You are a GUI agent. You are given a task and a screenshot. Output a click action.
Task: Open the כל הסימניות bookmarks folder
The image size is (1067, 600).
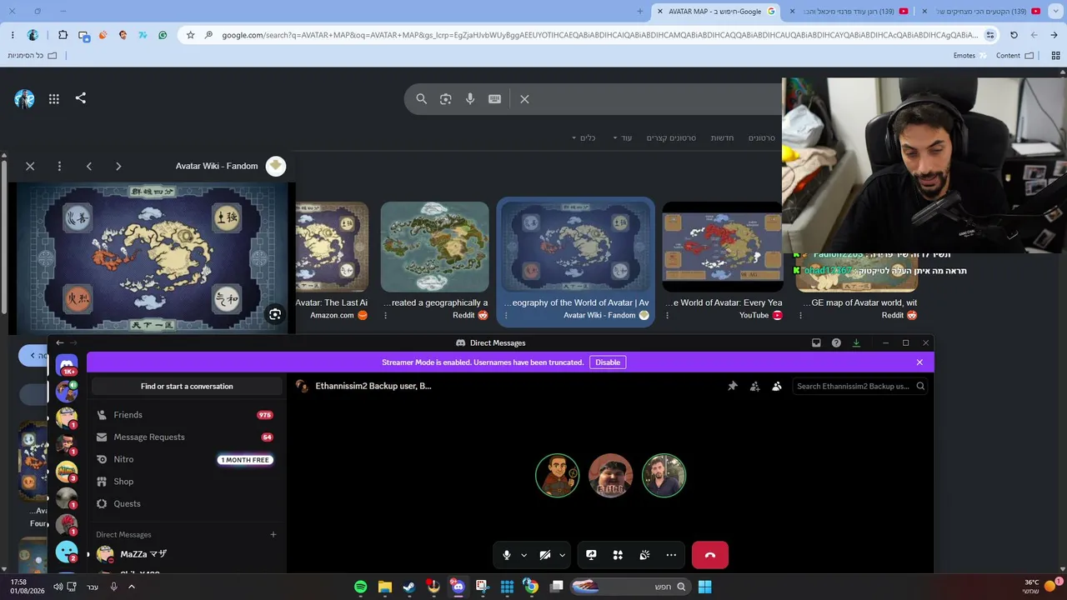point(33,56)
